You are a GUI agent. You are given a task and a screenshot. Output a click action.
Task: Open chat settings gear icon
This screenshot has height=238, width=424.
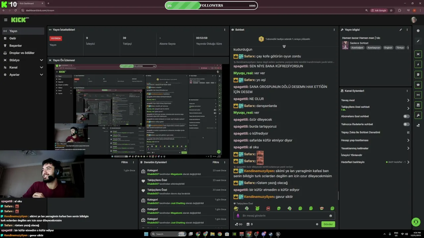317,224
